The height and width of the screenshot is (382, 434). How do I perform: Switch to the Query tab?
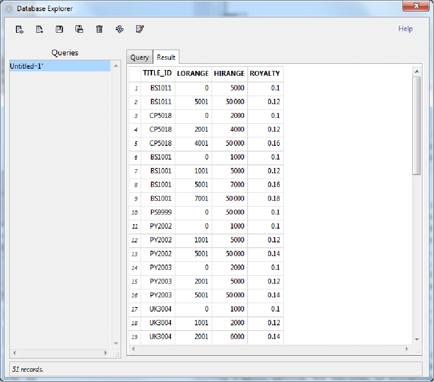coord(139,58)
